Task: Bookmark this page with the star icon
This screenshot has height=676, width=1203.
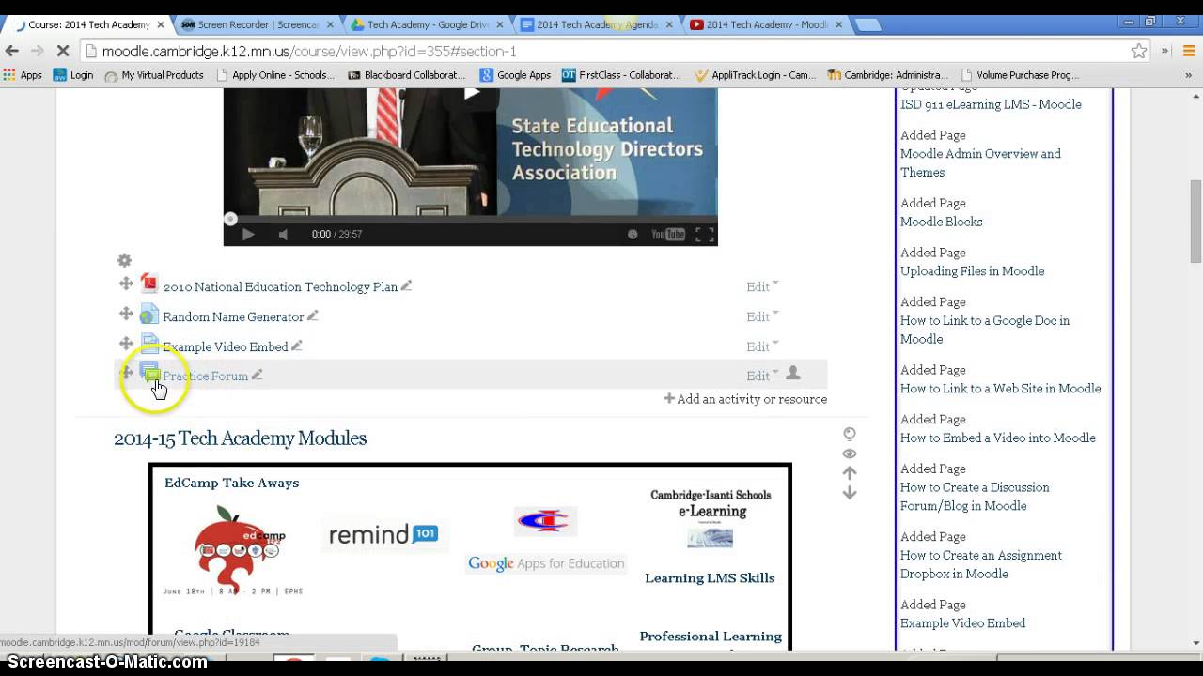Action: tap(1139, 51)
